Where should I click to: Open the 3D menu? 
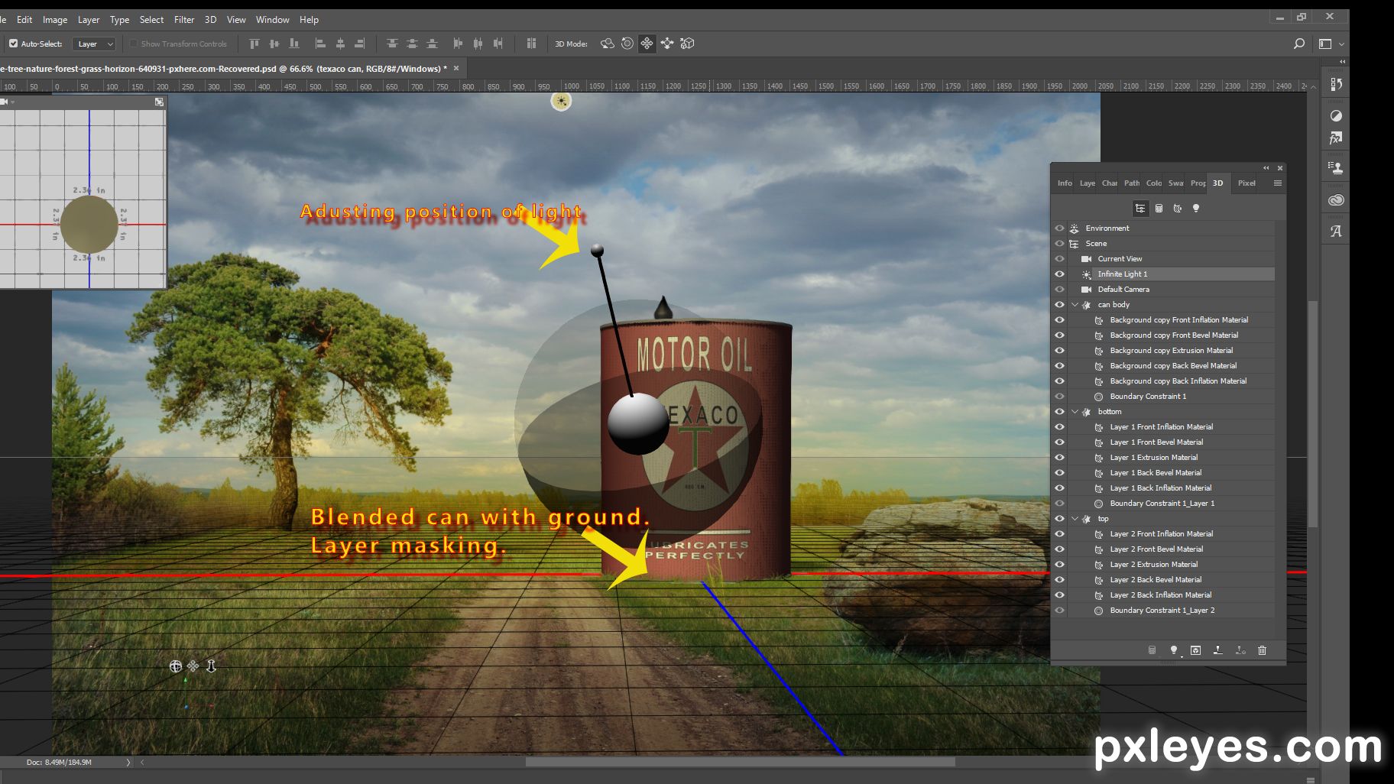coord(210,19)
